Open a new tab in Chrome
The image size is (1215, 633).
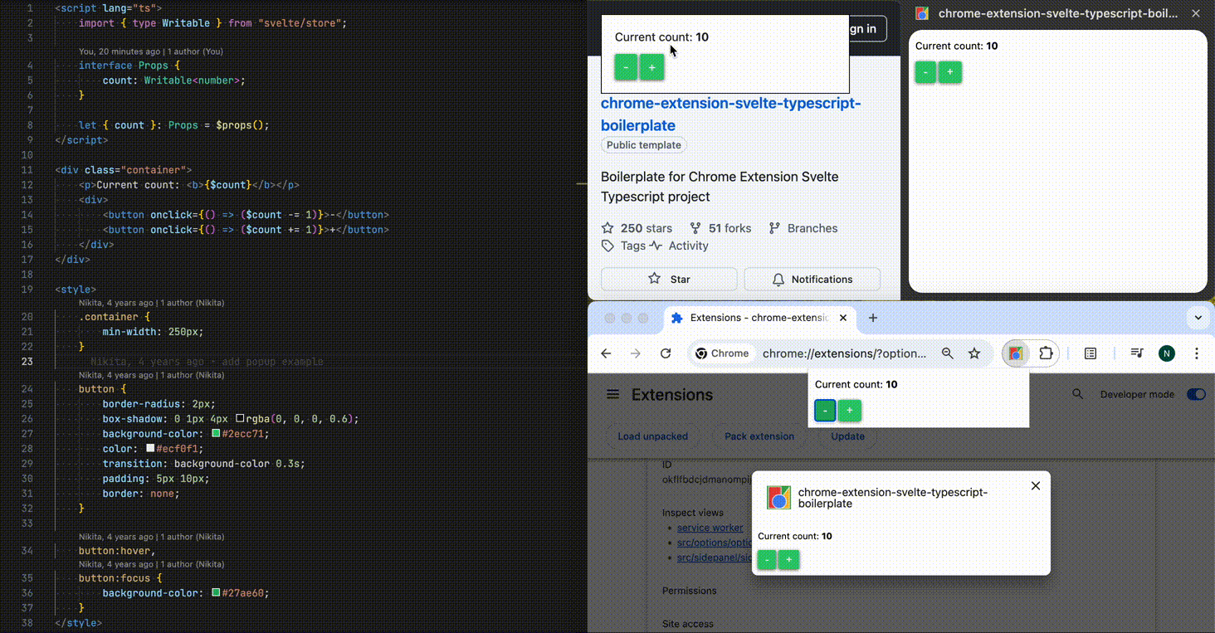872,318
